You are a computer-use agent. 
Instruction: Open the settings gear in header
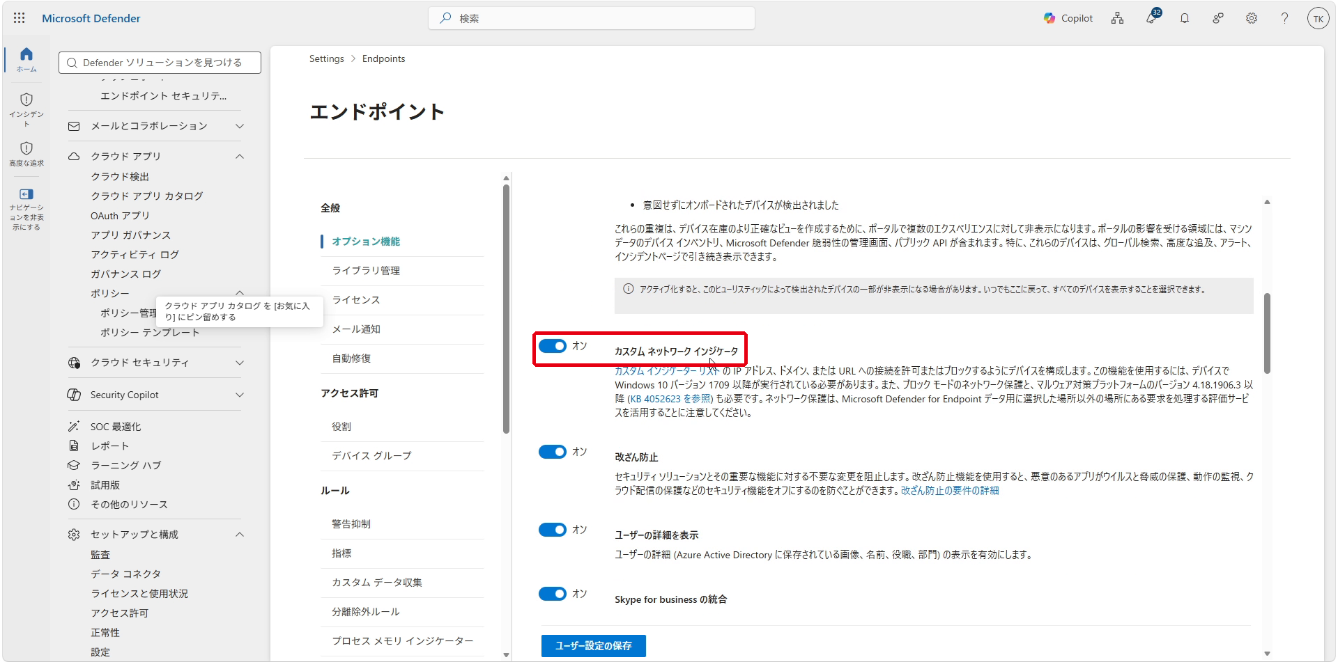coord(1252,18)
